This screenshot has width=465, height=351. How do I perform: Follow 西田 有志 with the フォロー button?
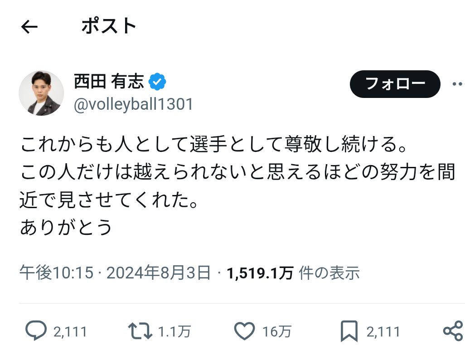(x=395, y=84)
